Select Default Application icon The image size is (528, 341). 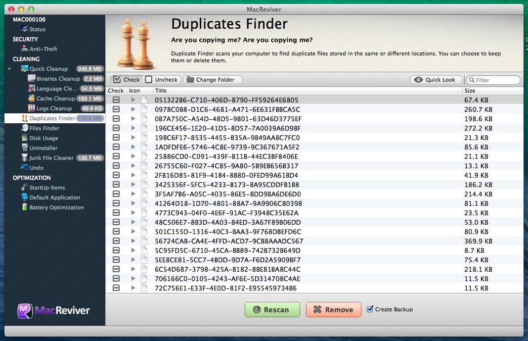pos(25,197)
